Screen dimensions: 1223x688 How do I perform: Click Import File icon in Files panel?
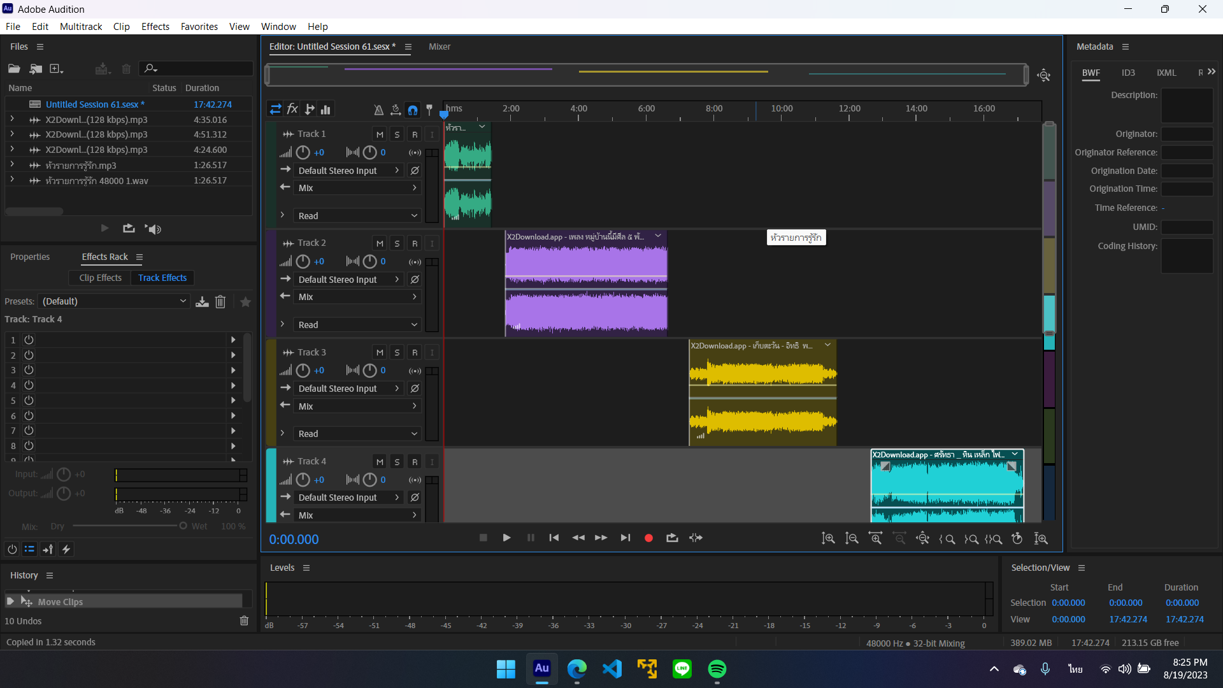36,69
